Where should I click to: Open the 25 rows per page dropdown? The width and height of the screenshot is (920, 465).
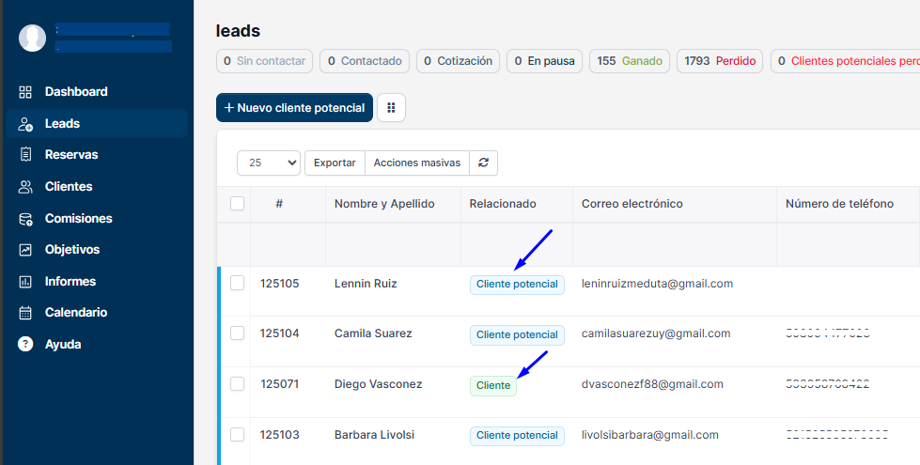click(x=268, y=163)
